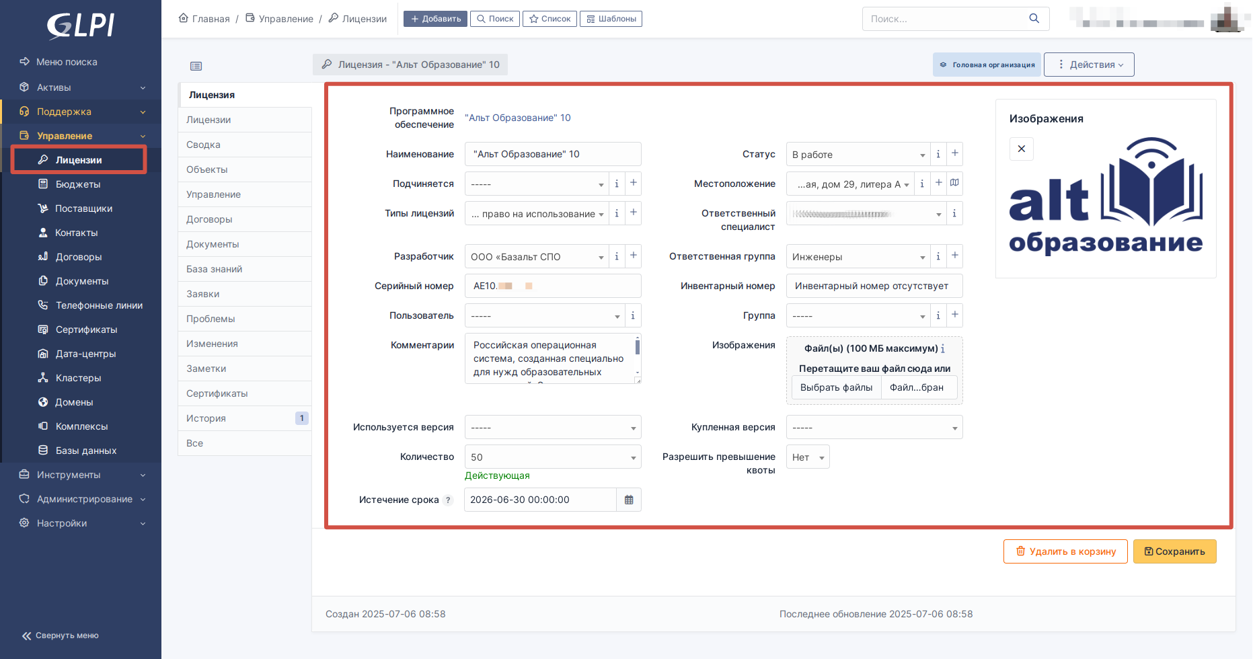Click Удалить в корзину
The height and width of the screenshot is (659, 1253).
[1065, 551]
